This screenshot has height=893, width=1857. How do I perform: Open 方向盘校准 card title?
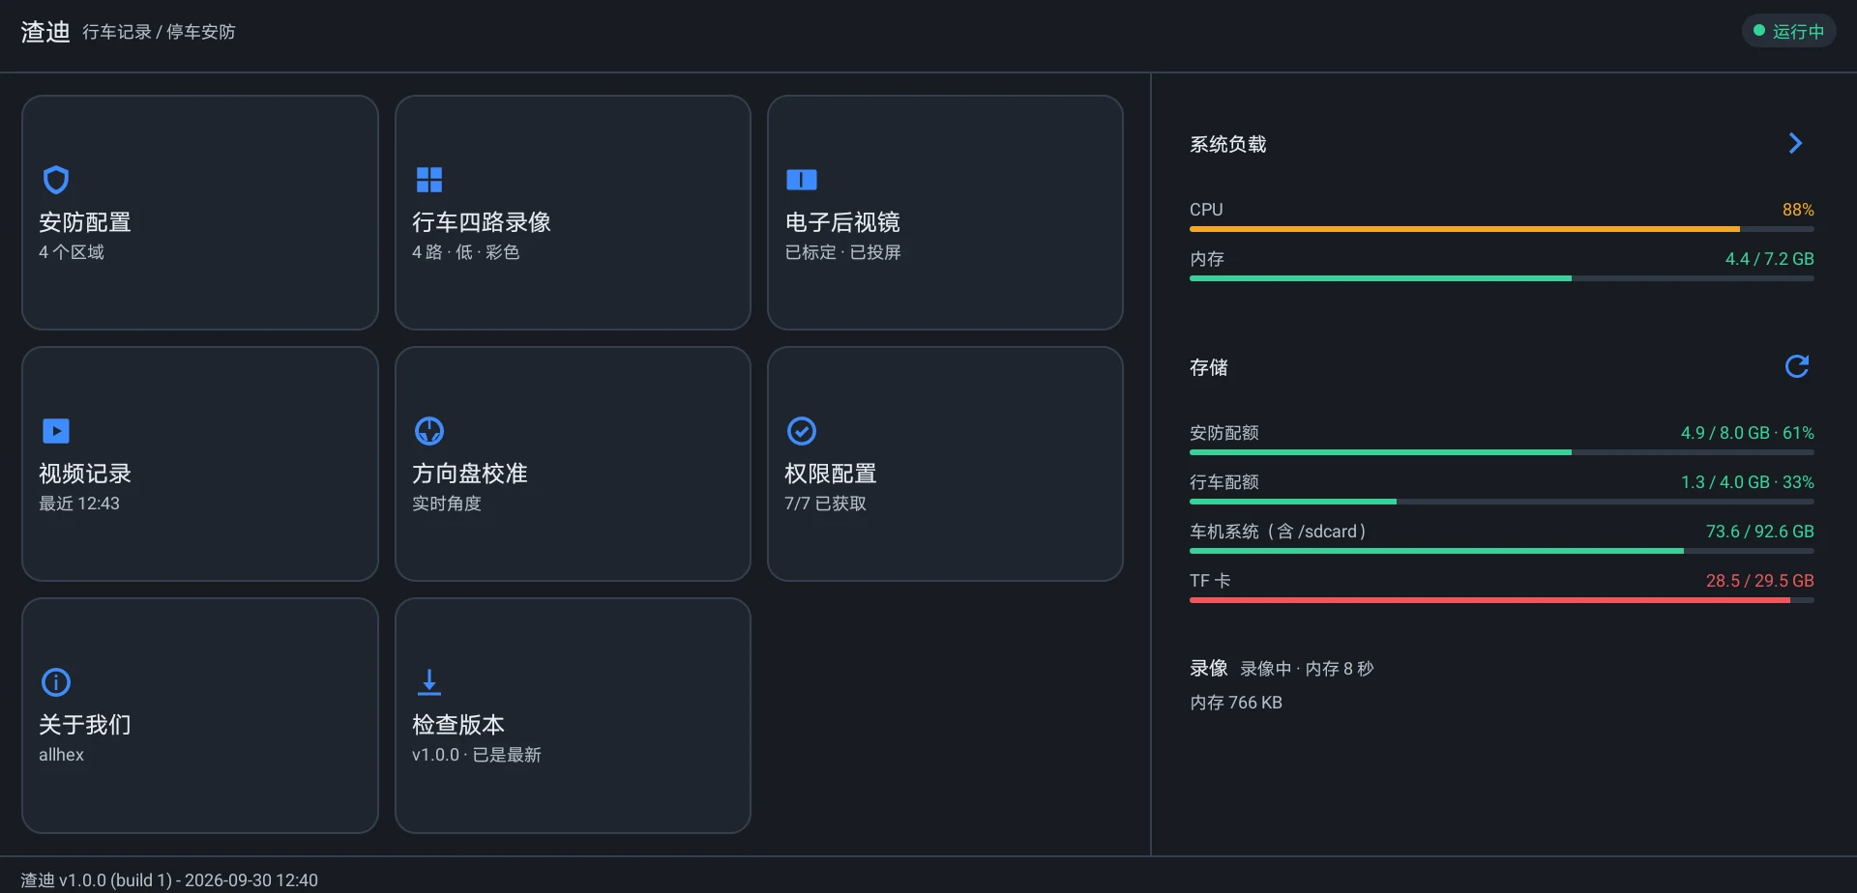tap(470, 474)
